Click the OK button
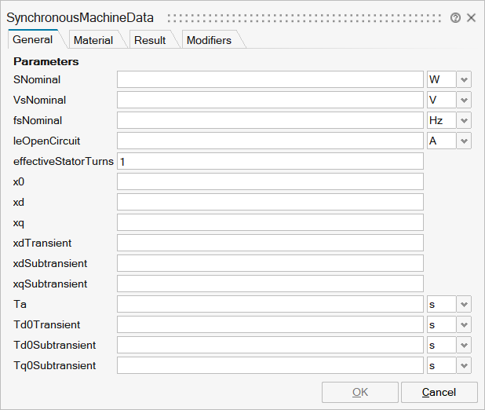Viewport: 485px width, 410px height. (359, 392)
